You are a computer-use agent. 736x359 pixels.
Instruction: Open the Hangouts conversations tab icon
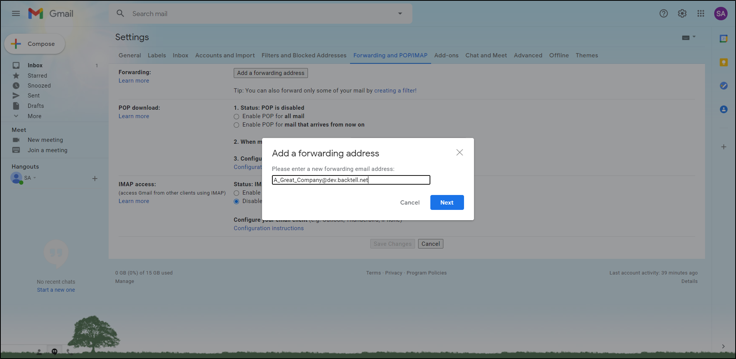point(54,352)
